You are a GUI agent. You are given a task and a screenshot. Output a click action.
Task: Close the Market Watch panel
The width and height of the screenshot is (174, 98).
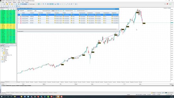coord(16,8)
